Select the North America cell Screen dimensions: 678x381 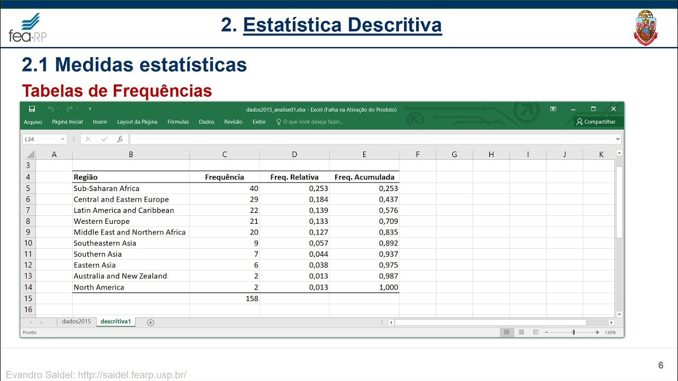[x=131, y=287]
